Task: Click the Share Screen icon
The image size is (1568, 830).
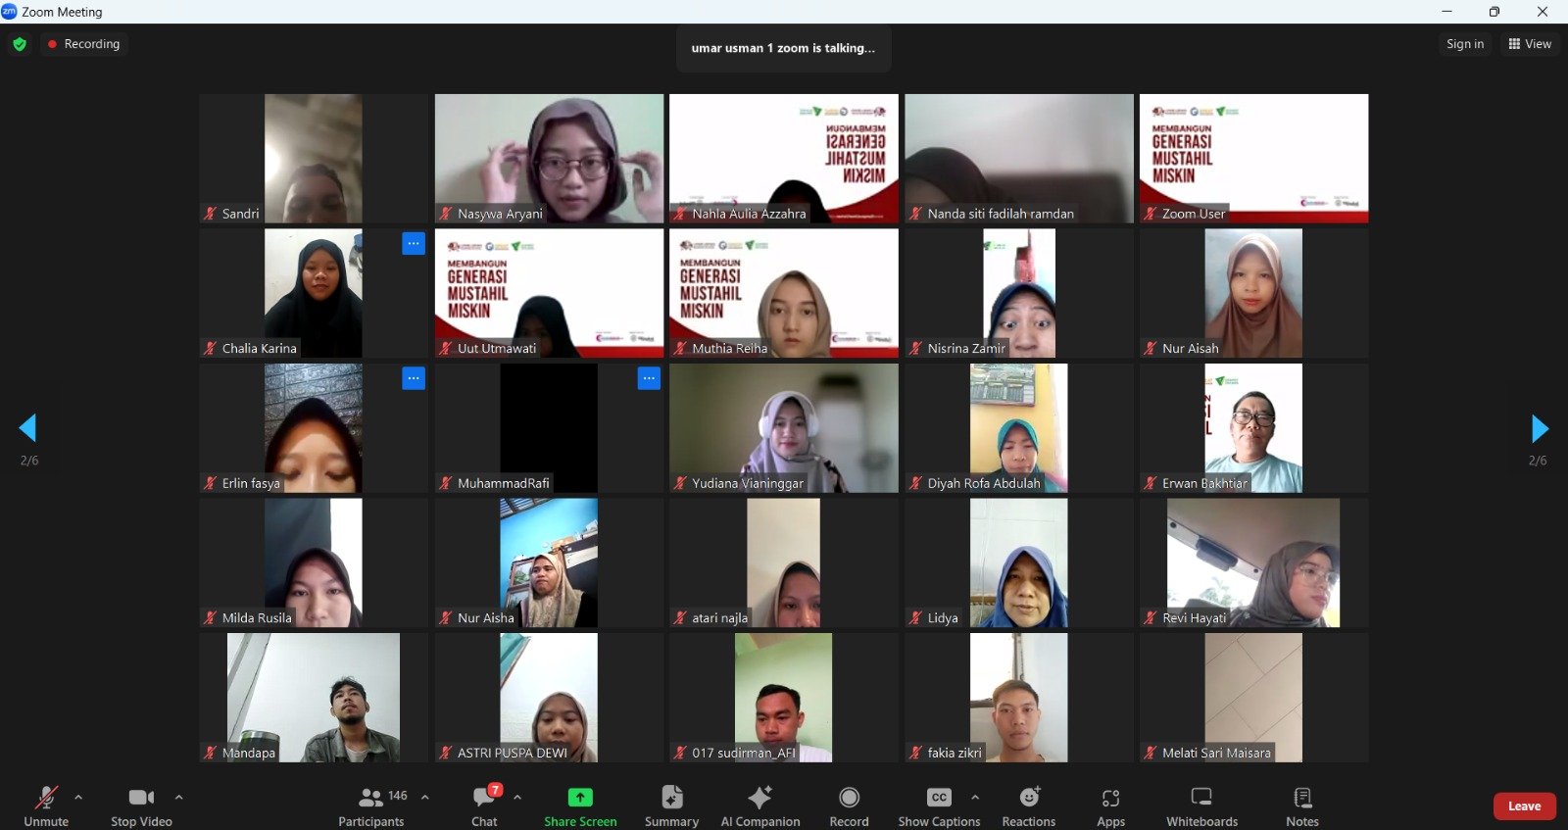Action: (580, 798)
